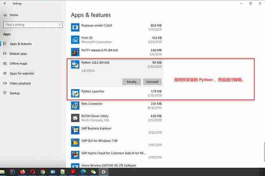Close the Settings window
This screenshot has height=176, width=265.
pos(260,3)
